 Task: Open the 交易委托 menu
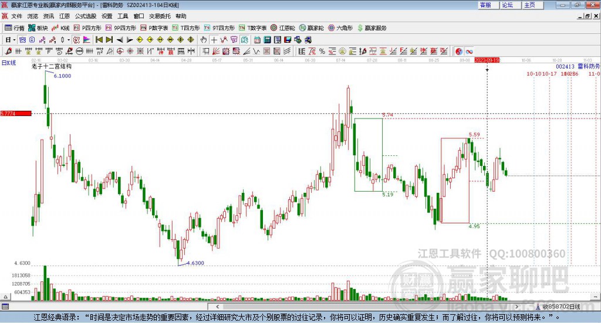160,16
